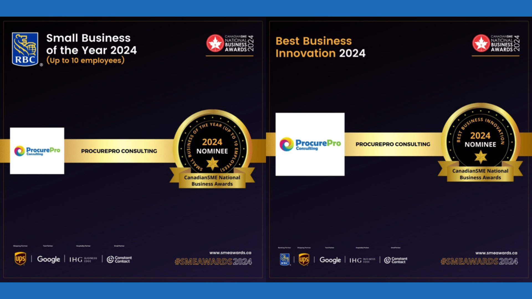Open www.smeawards.ca link on right poster
The height and width of the screenshot is (299, 532).
(496, 253)
